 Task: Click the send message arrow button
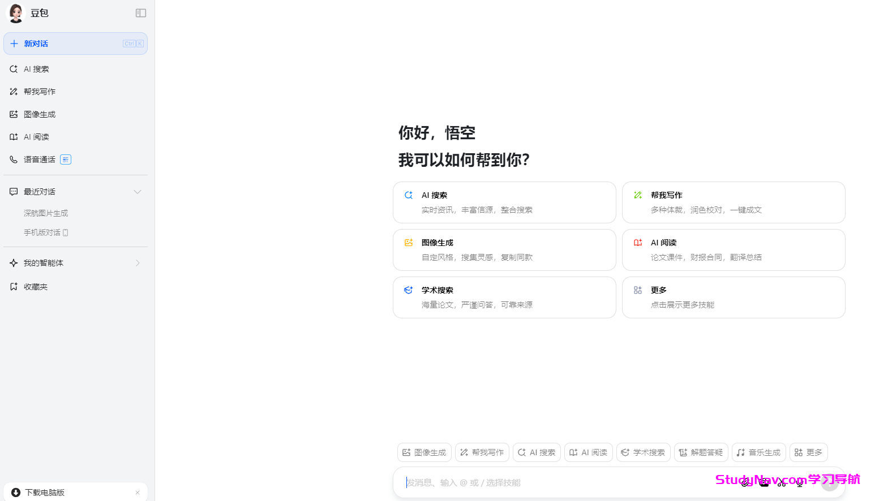point(829,482)
